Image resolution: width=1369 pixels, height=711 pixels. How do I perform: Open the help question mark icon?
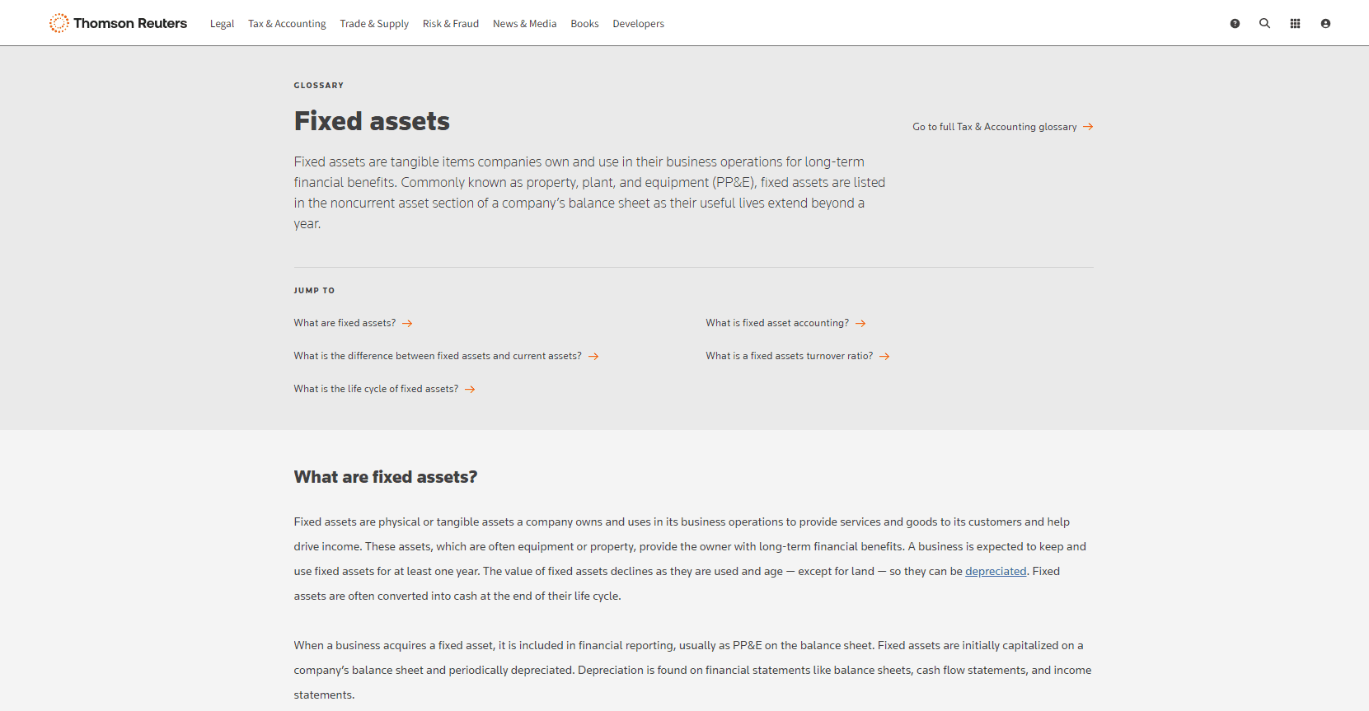pos(1235,24)
